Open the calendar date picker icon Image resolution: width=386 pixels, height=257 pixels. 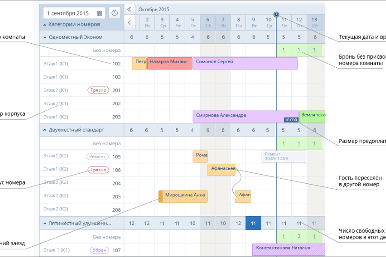click(100, 13)
